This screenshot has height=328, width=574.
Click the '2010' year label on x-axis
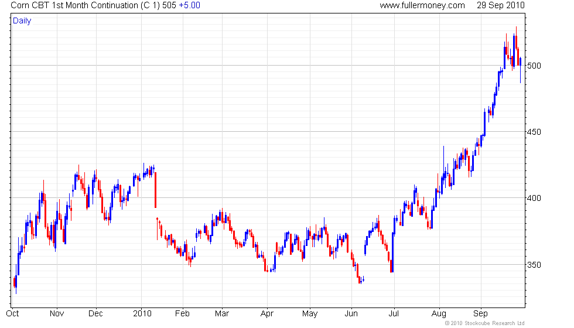(x=142, y=313)
